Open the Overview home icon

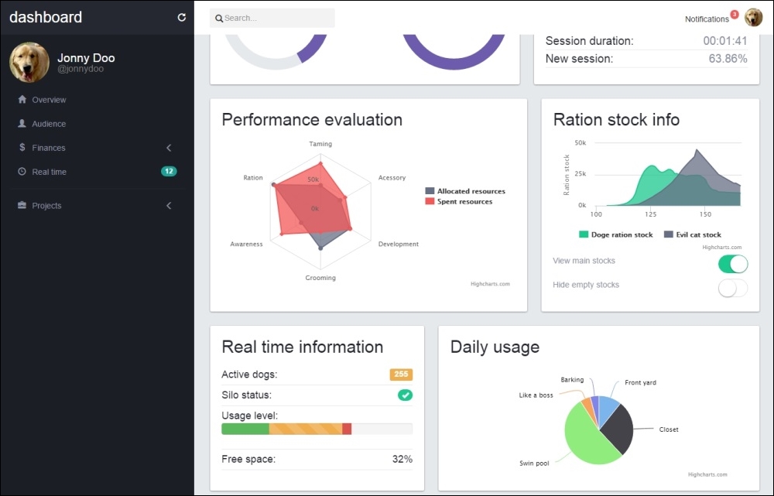click(22, 99)
